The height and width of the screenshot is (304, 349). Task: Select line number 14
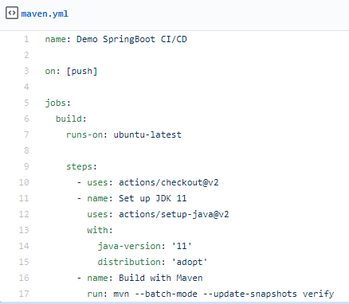click(x=24, y=246)
